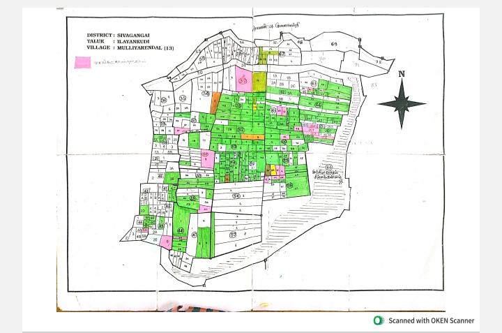
Task: Click the horizontal orange strip plot in the center
Action: tap(253, 137)
